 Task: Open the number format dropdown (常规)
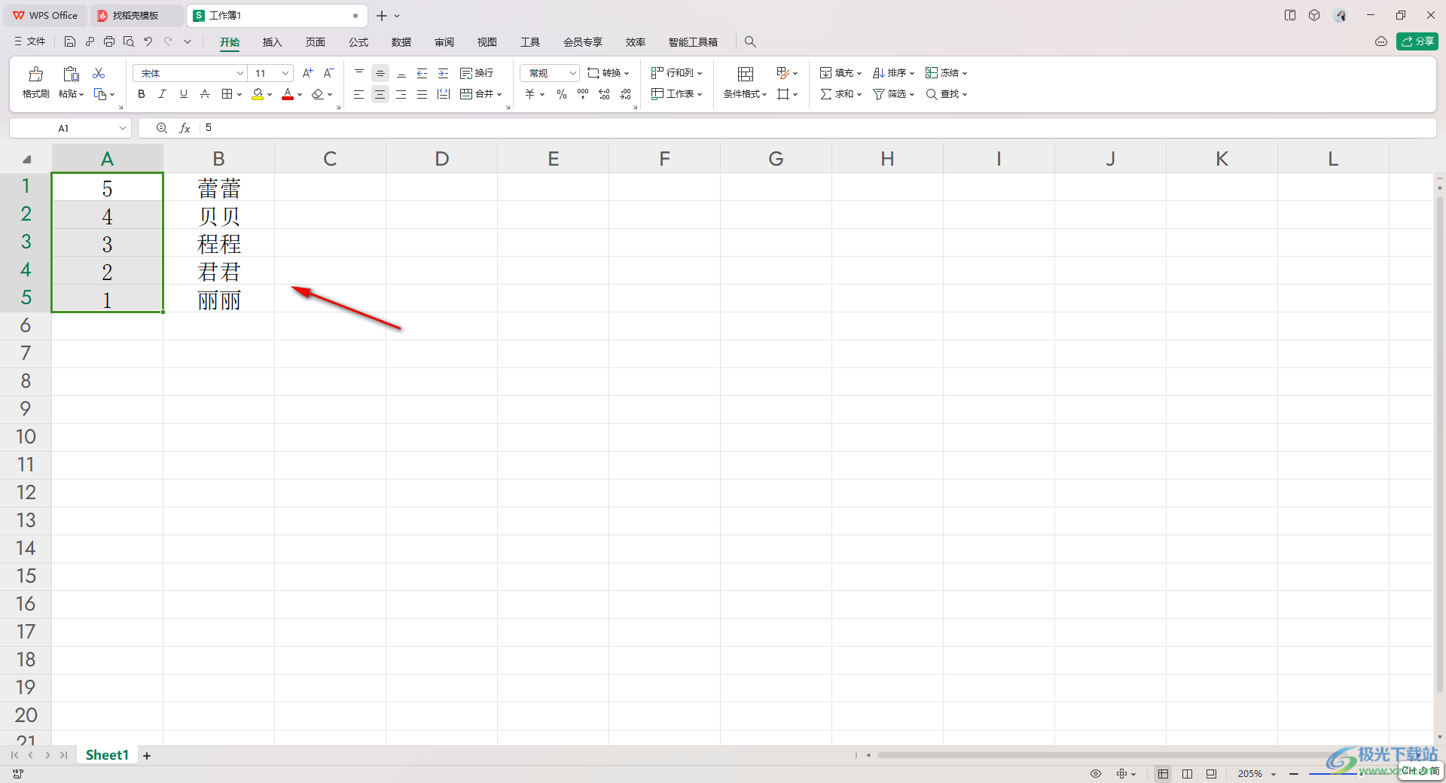(x=572, y=73)
